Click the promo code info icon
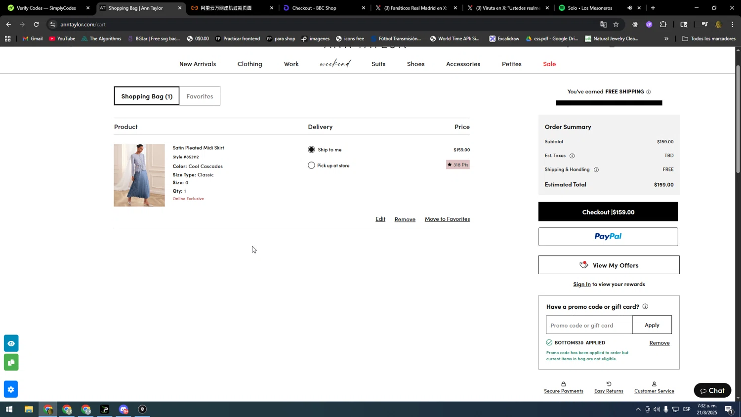This screenshot has height=417, width=741. [645, 306]
